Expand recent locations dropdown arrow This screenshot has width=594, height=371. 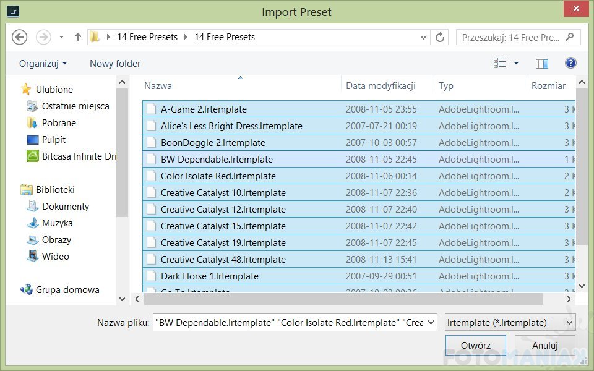coord(61,37)
